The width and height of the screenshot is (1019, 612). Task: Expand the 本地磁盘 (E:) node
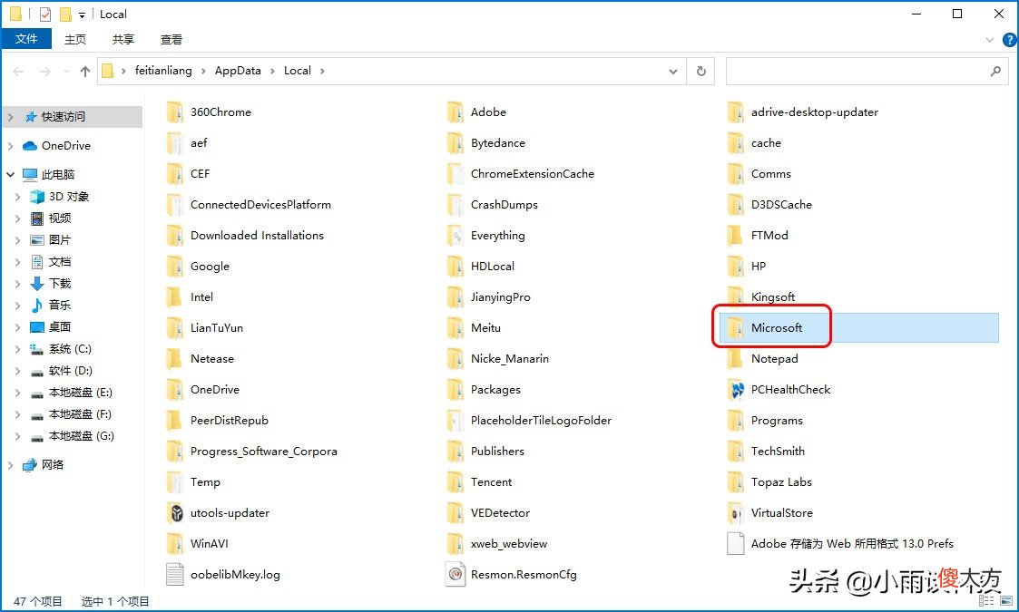[17, 393]
